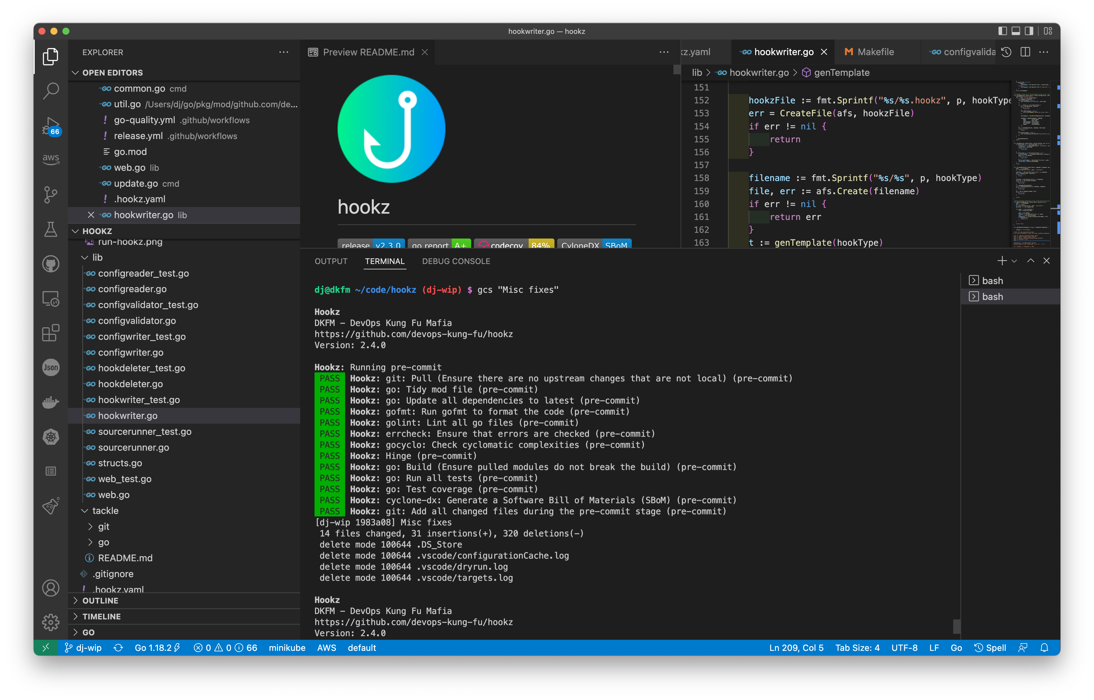
Task: Open the Search view in activity bar
Action: (x=50, y=90)
